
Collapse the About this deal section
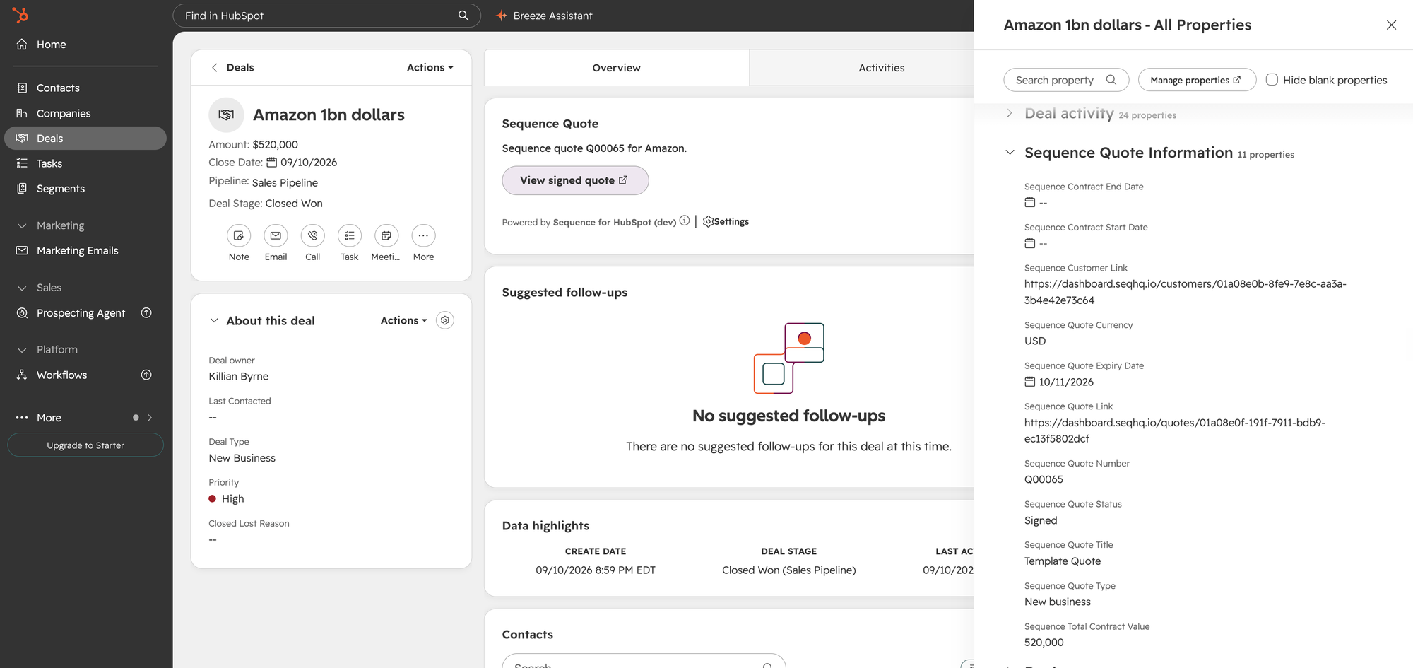coord(214,320)
